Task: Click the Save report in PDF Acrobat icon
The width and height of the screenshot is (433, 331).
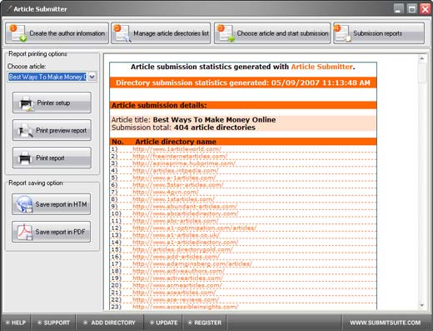Action: [x=25, y=232]
